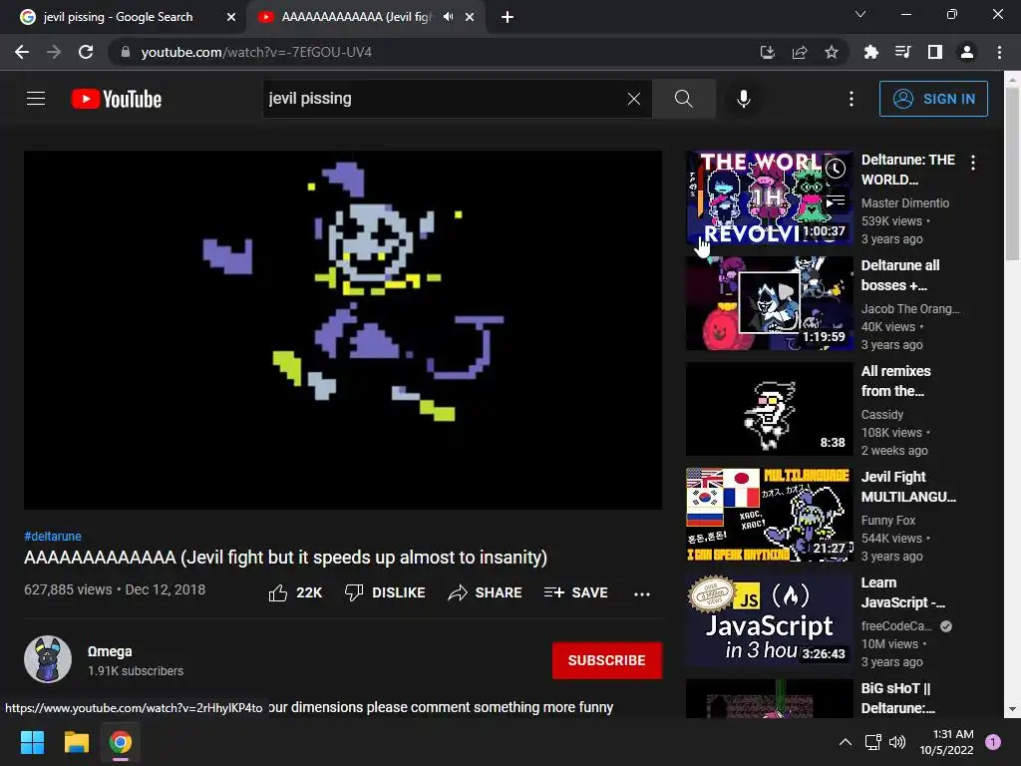Open the YouTube hamburger guide menu
Viewport: 1021px width, 766px height.
[x=36, y=99]
